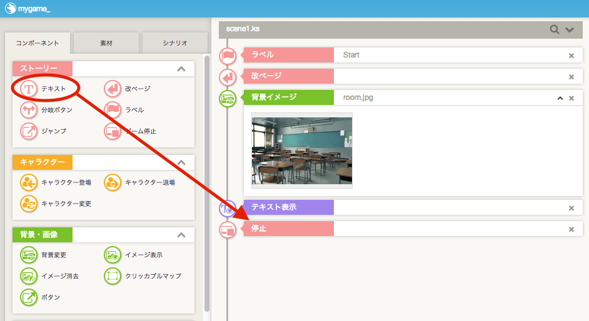589x321 pixels.
Task: Click the 改ページ timeline node icon
Action: click(x=228, y=77)
